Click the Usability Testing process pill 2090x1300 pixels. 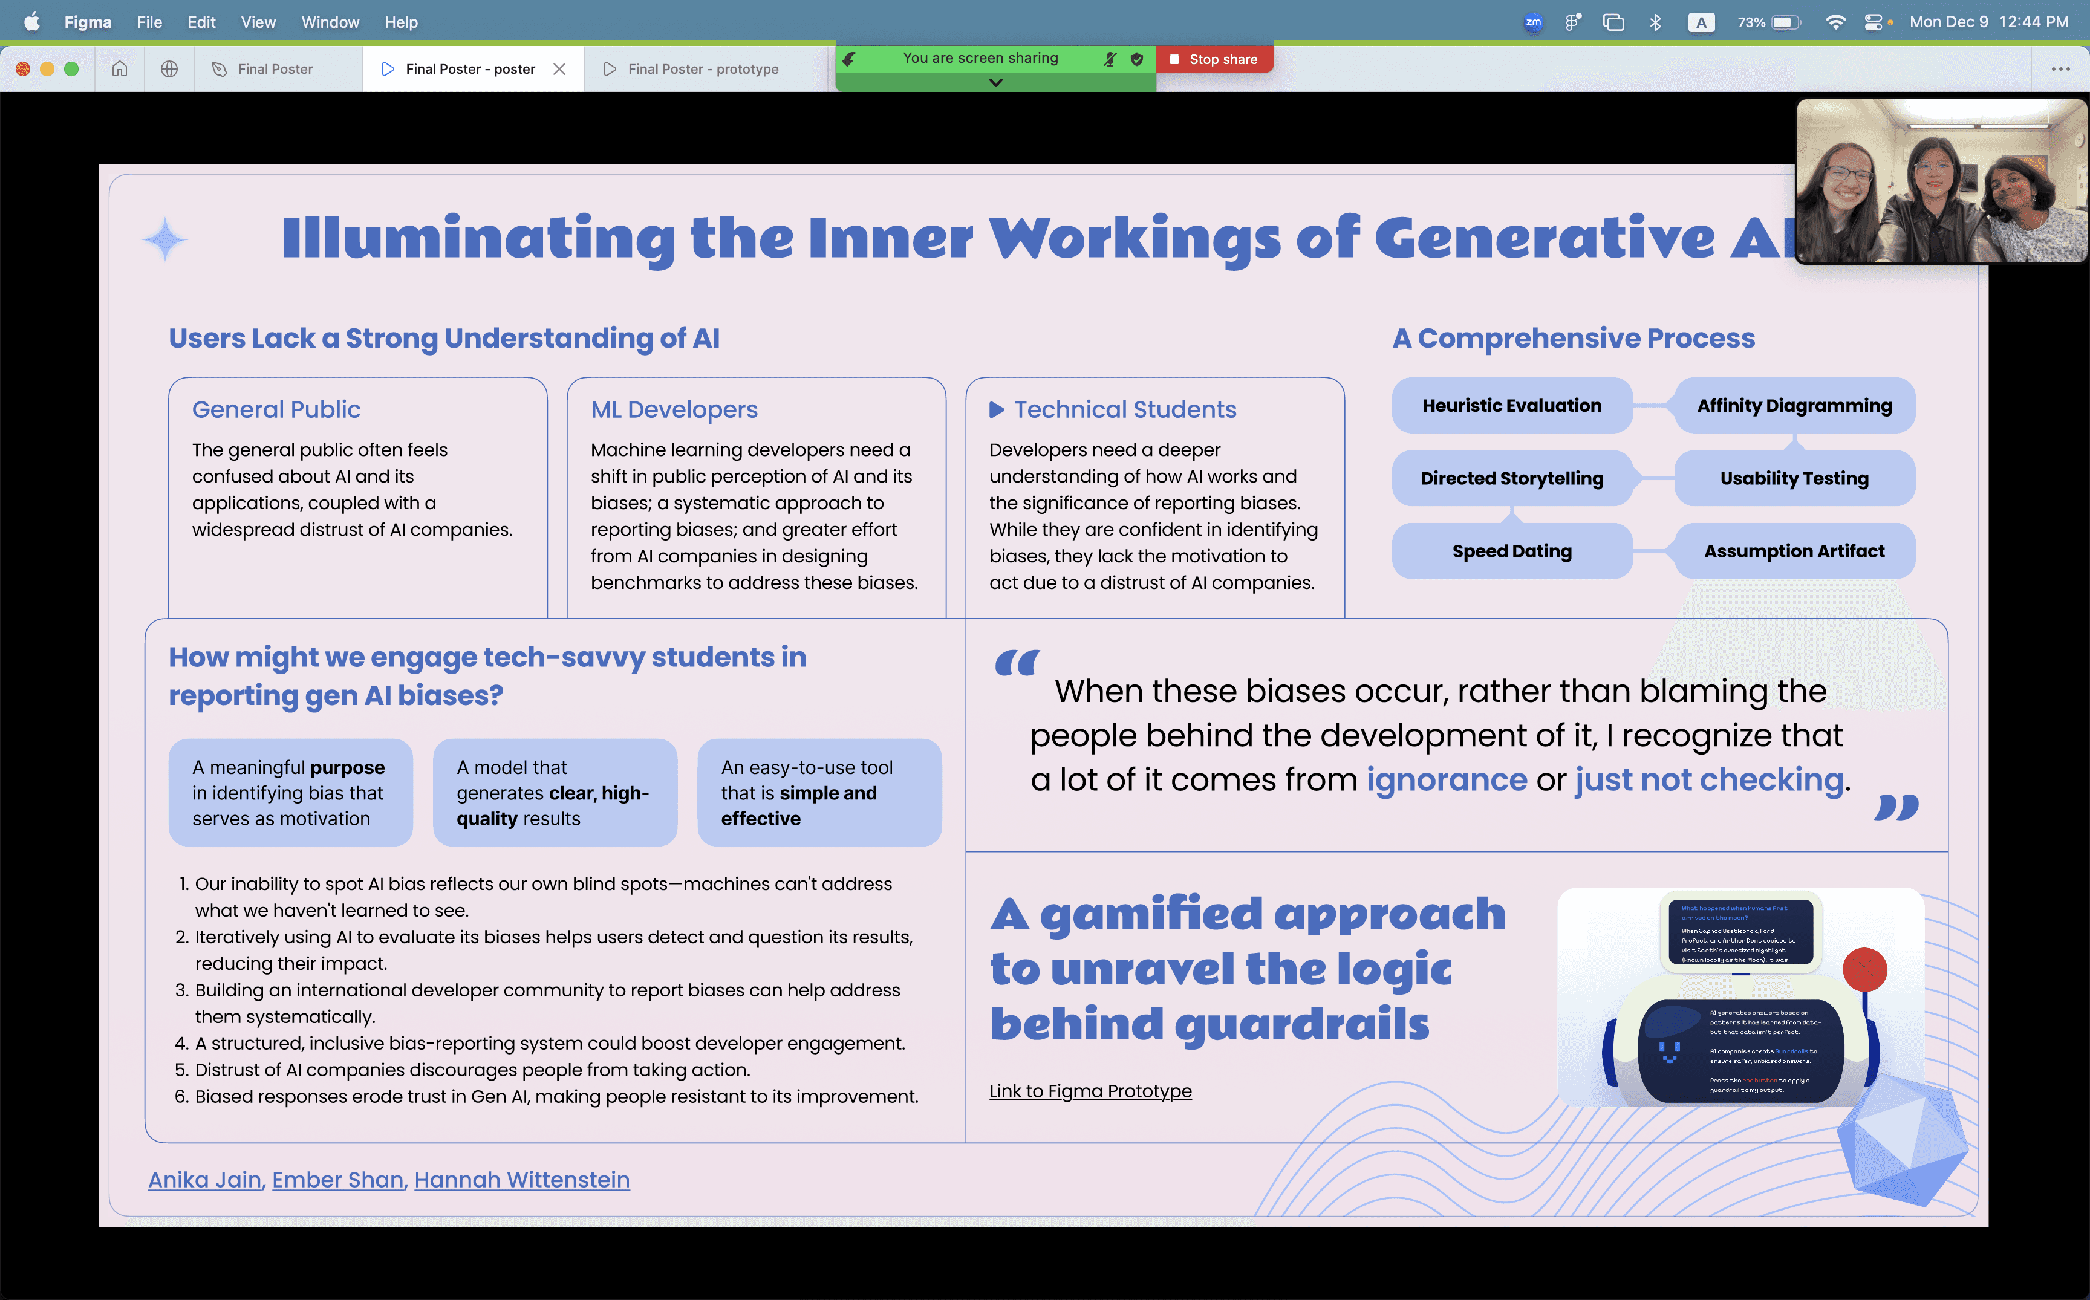[1794, 478]
